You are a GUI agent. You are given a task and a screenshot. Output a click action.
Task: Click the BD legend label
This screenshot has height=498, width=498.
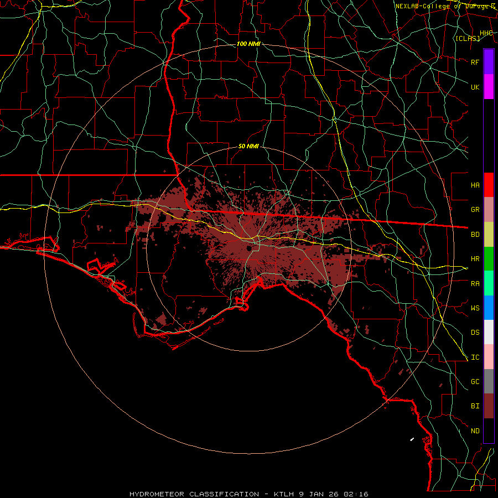pos(475,235)
